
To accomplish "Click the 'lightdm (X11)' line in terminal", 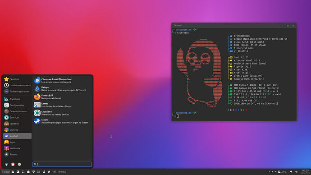I will click(x=242, y=67).
